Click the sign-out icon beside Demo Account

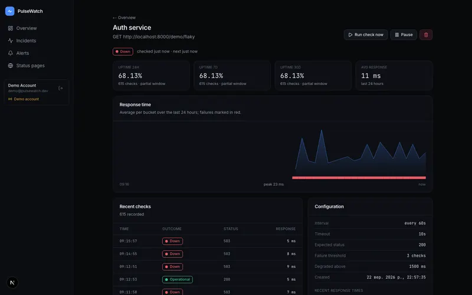click(61, 88)
